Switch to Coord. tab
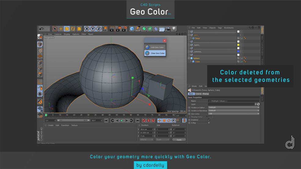The height and width of the screenshot is (169, 301). tap(198, 94)
